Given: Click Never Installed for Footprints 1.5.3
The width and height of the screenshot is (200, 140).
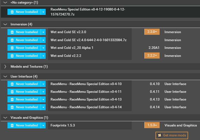Looking at the screenshot, I should tap(24, 125).
